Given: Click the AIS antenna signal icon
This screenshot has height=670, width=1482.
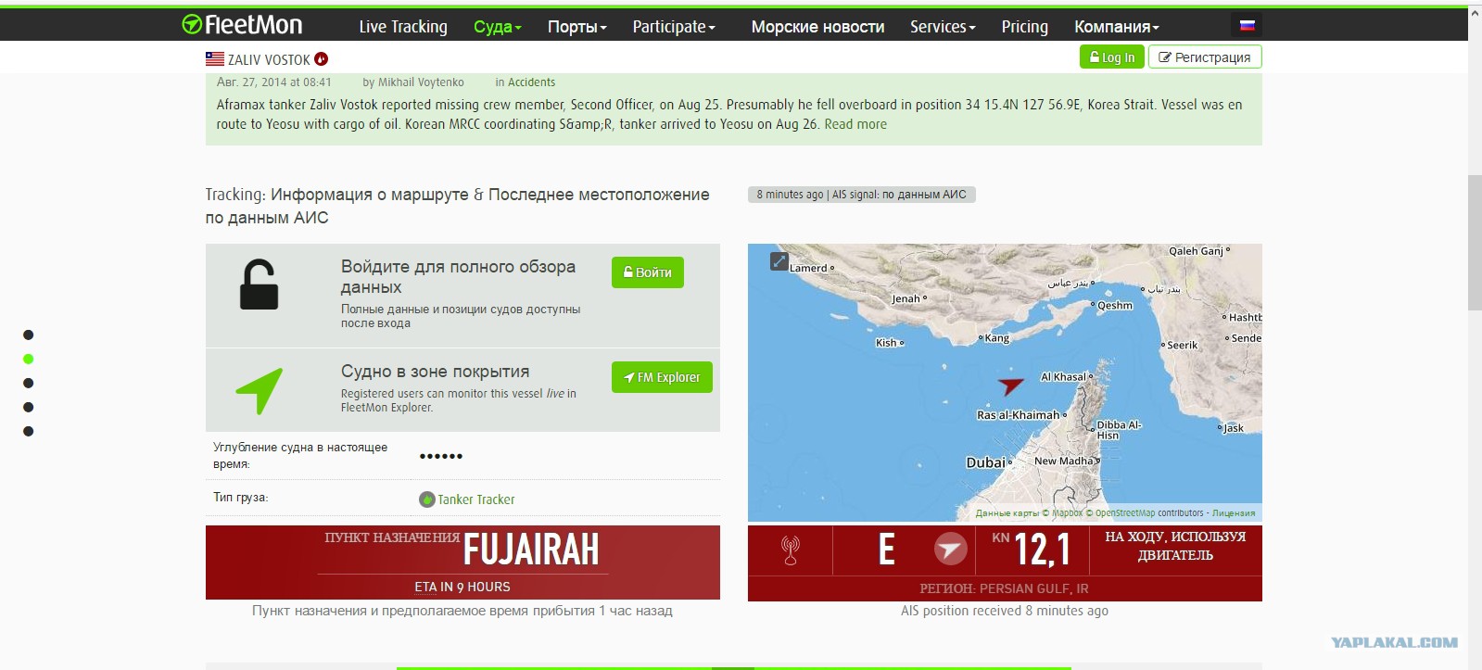Looking at the screenshot, I should [x=791, y=550].
